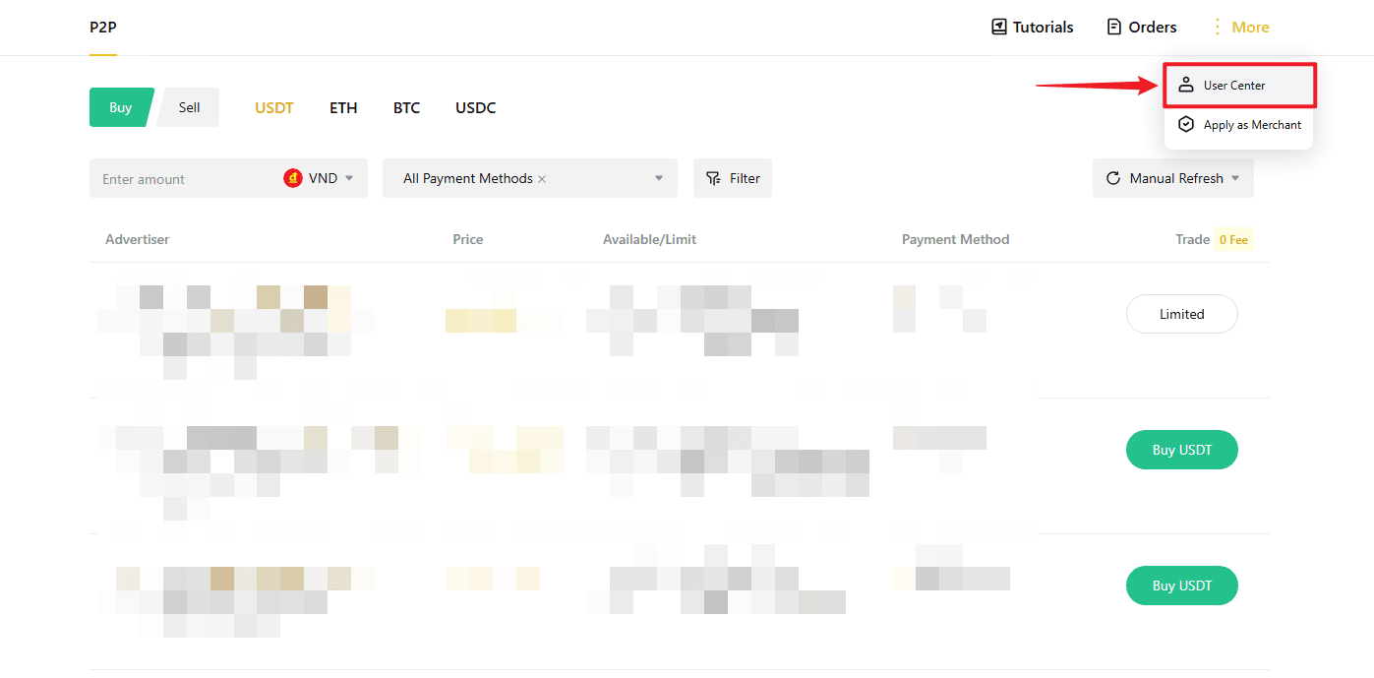Image resolution: width=1374 pixels, height=678 pixels.
Task: Expand the VND currency dropdown arrow
Action: [349, 179]
